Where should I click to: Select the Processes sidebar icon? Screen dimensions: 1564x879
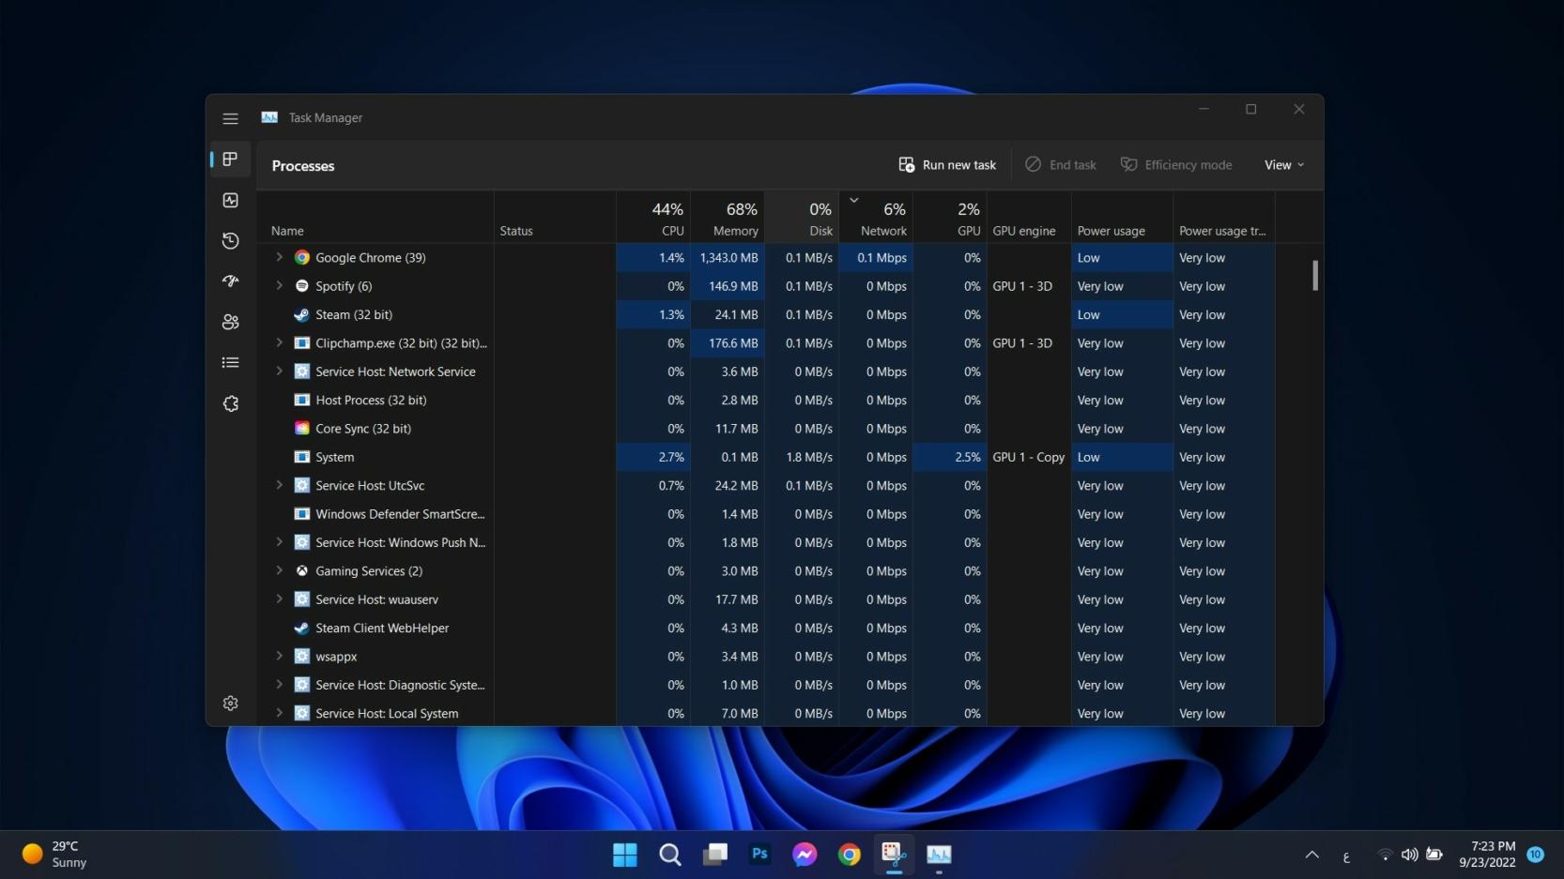230,159
